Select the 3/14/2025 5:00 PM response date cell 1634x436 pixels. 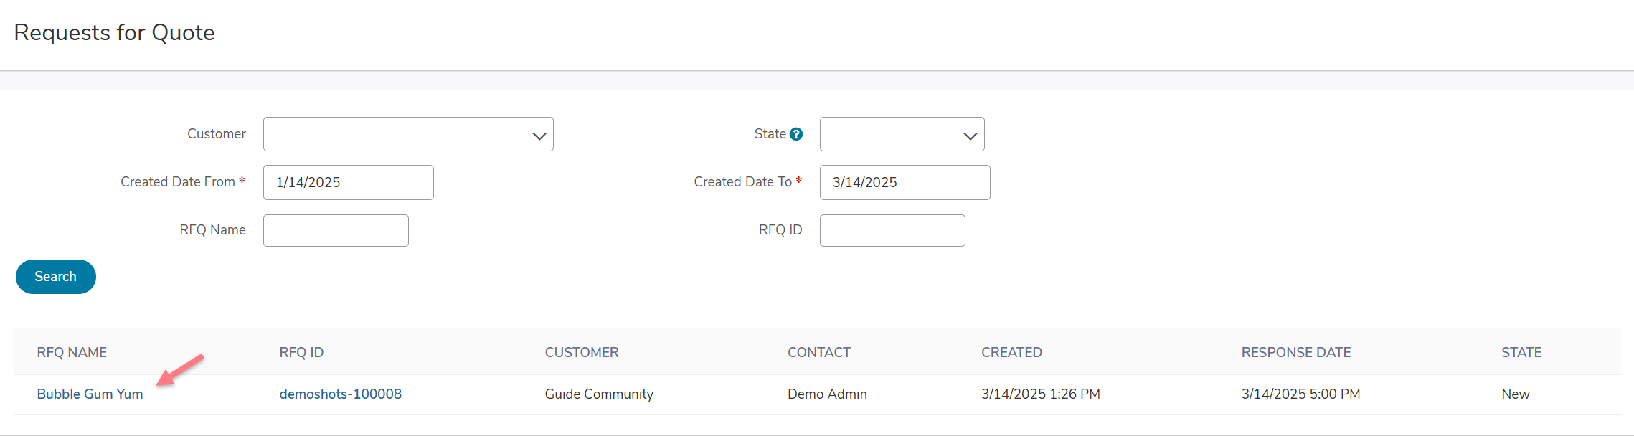[1300, 394]
